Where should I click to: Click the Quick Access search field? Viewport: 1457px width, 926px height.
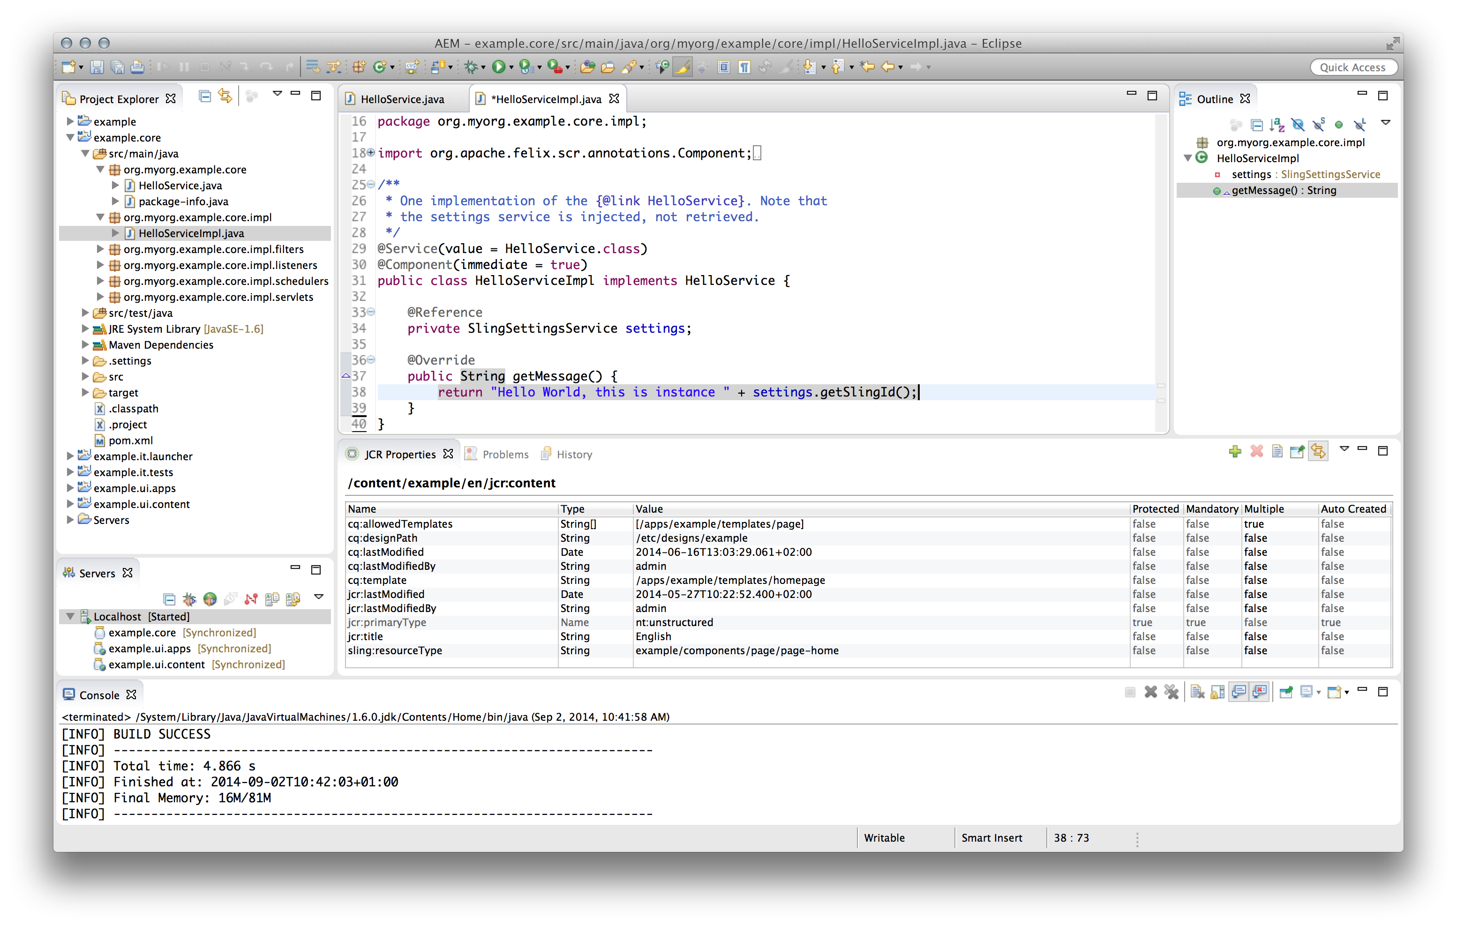point(1352,67)
